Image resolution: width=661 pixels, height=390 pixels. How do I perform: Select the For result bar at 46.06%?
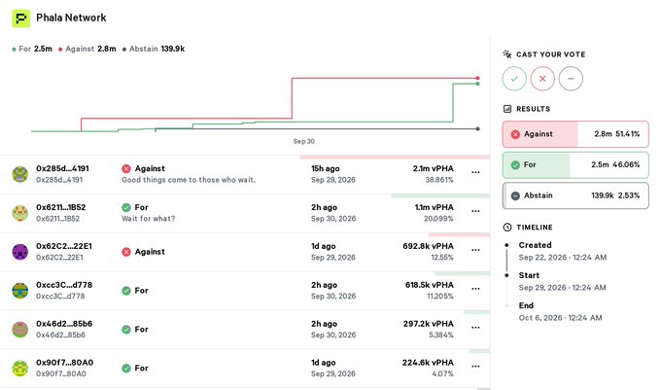(575, 165)
